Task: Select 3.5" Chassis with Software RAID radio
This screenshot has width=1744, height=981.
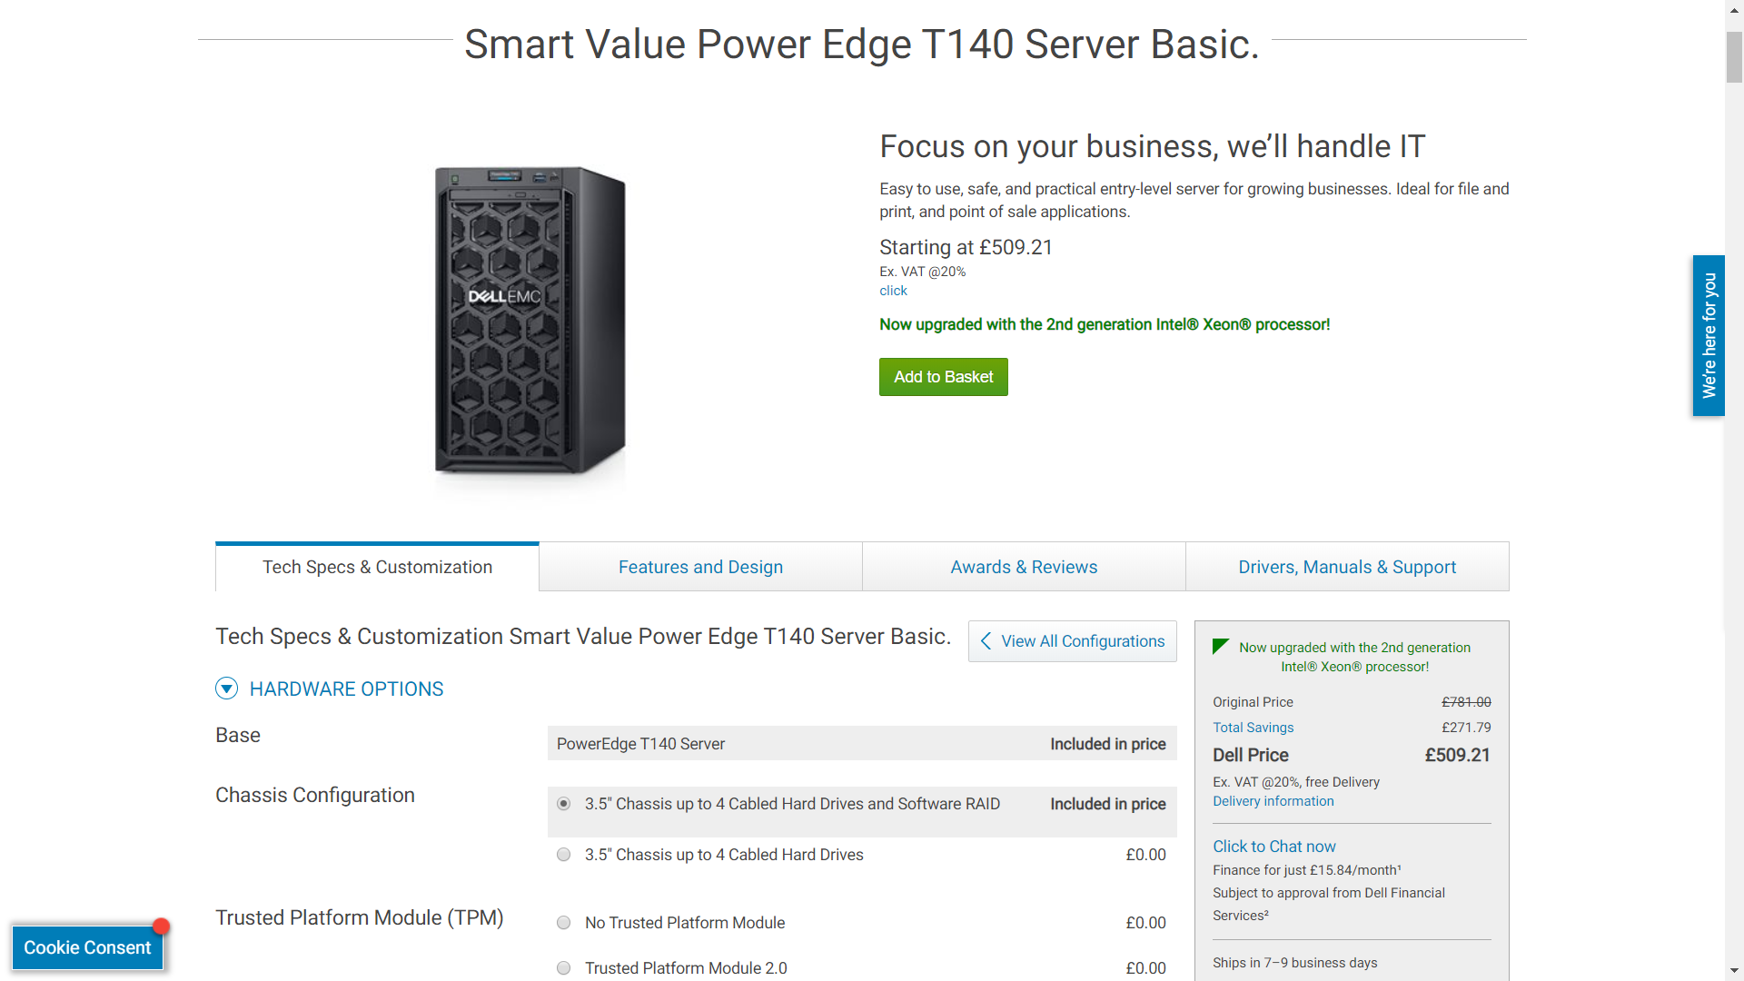Action: pyautogui.click(x=564, y=804)
